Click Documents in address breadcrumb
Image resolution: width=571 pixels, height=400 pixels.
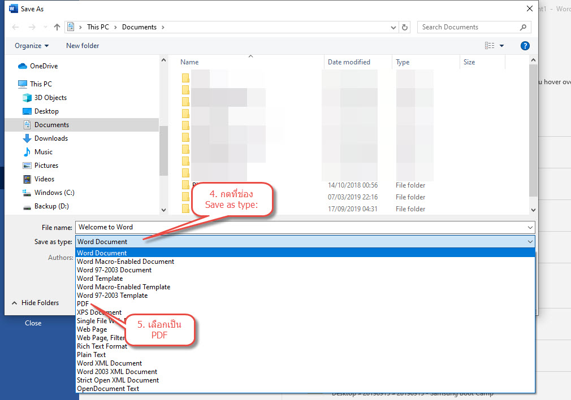[x=139, y=27]
